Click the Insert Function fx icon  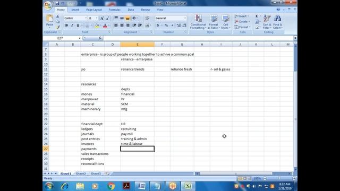tap(100, 38)
